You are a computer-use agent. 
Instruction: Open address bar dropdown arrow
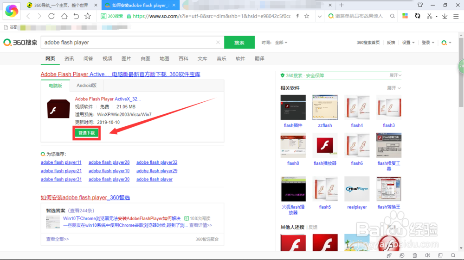pos(320,17)
